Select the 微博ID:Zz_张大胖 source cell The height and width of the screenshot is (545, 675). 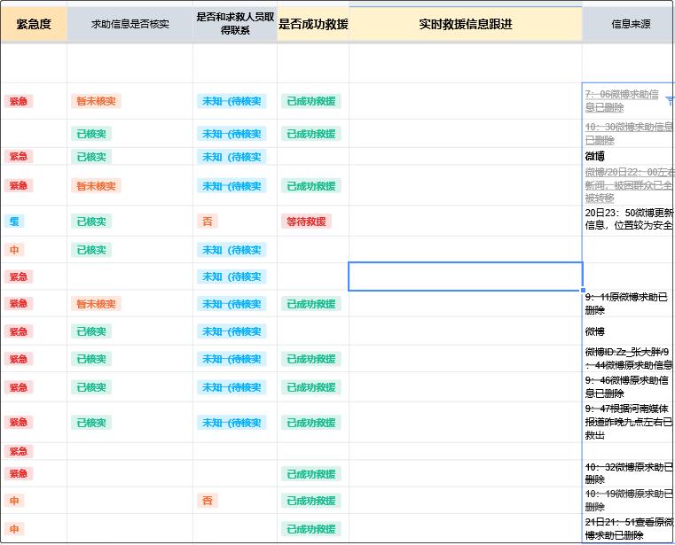click(x=629, y=358)
